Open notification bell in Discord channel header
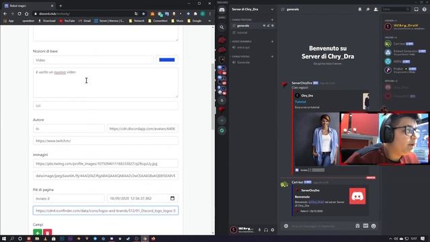 [x=359, y=9]
